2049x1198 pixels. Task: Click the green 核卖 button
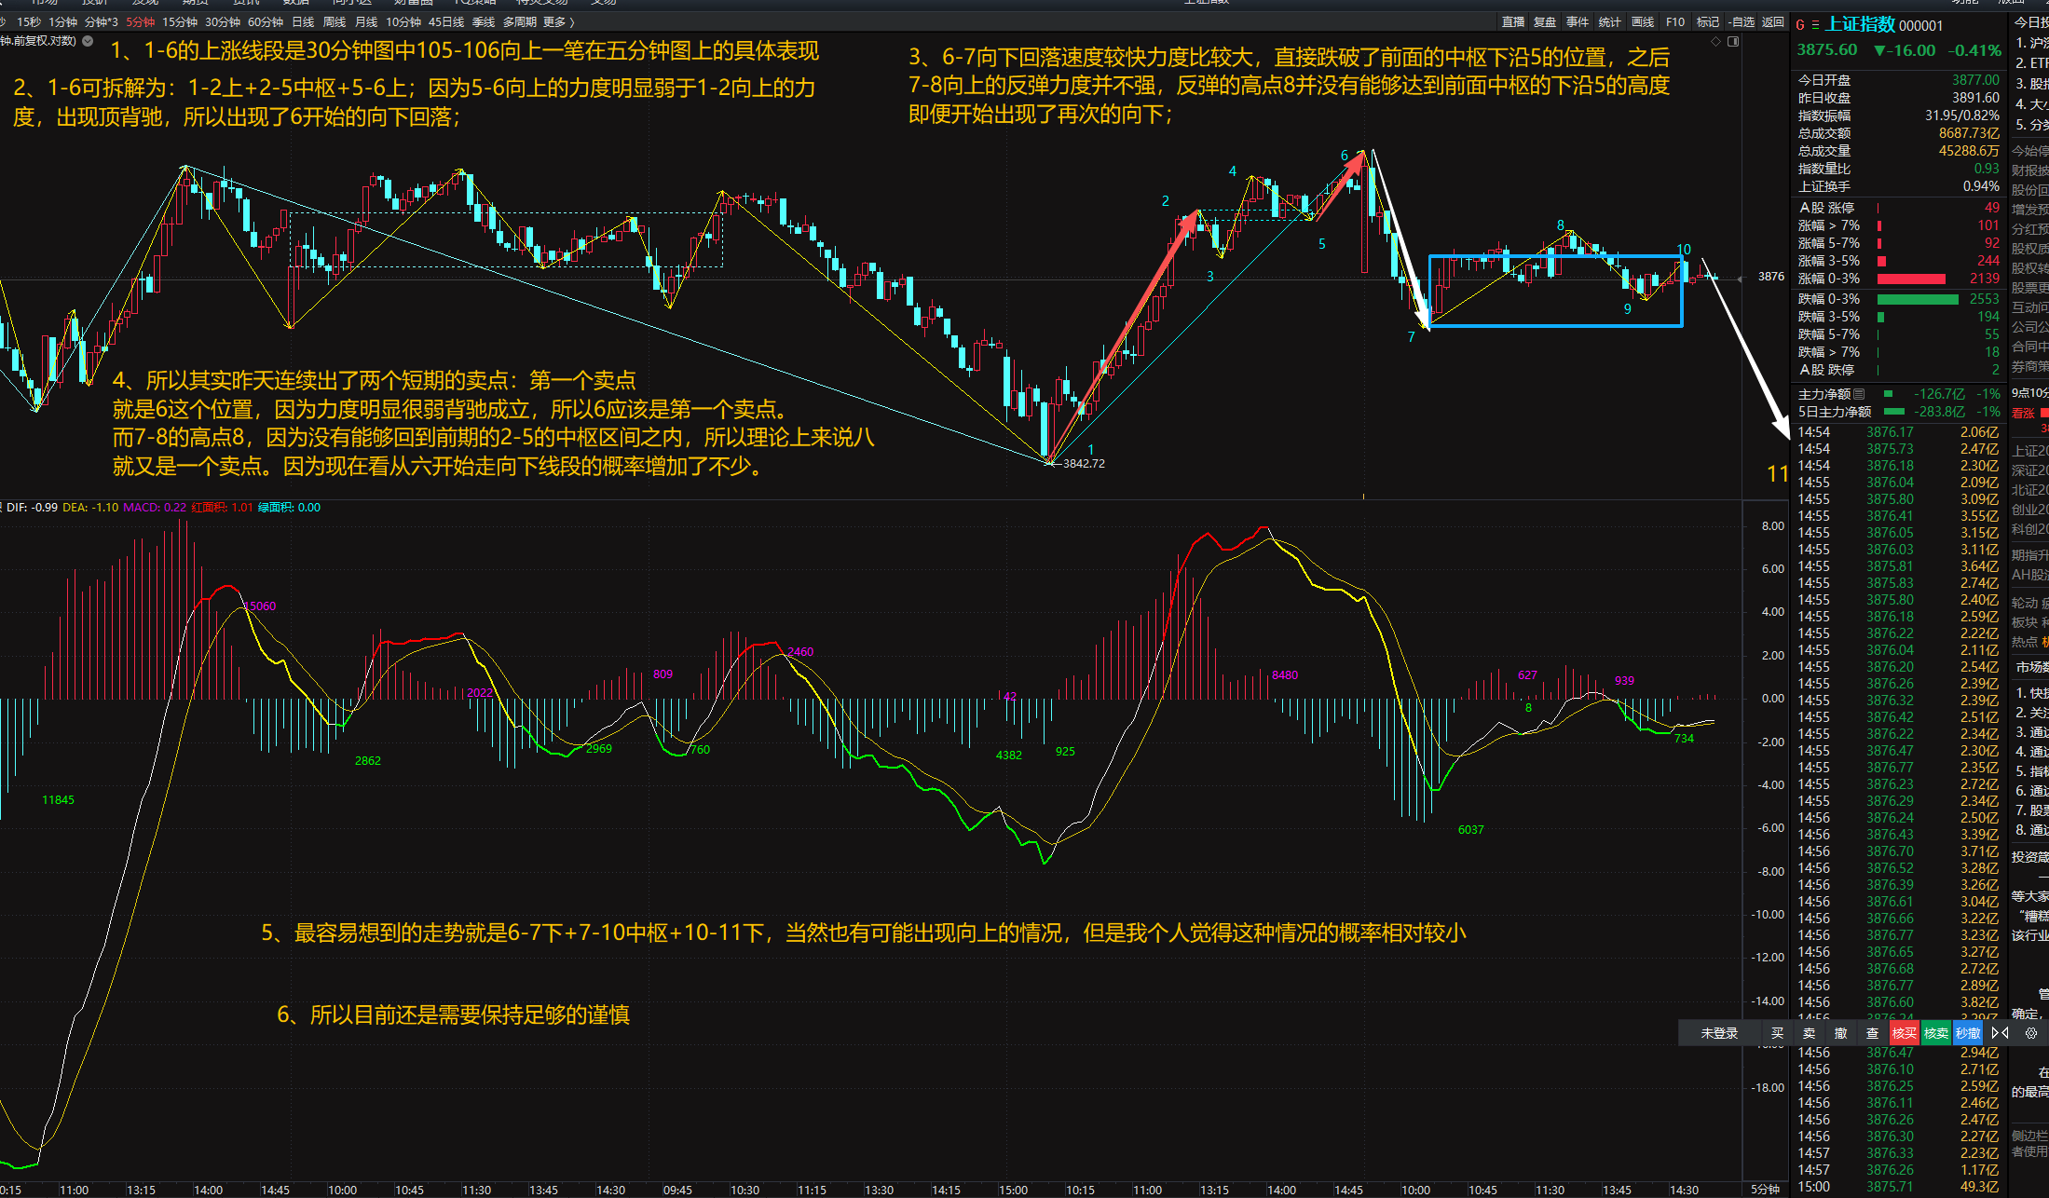pos(1936,1033)
